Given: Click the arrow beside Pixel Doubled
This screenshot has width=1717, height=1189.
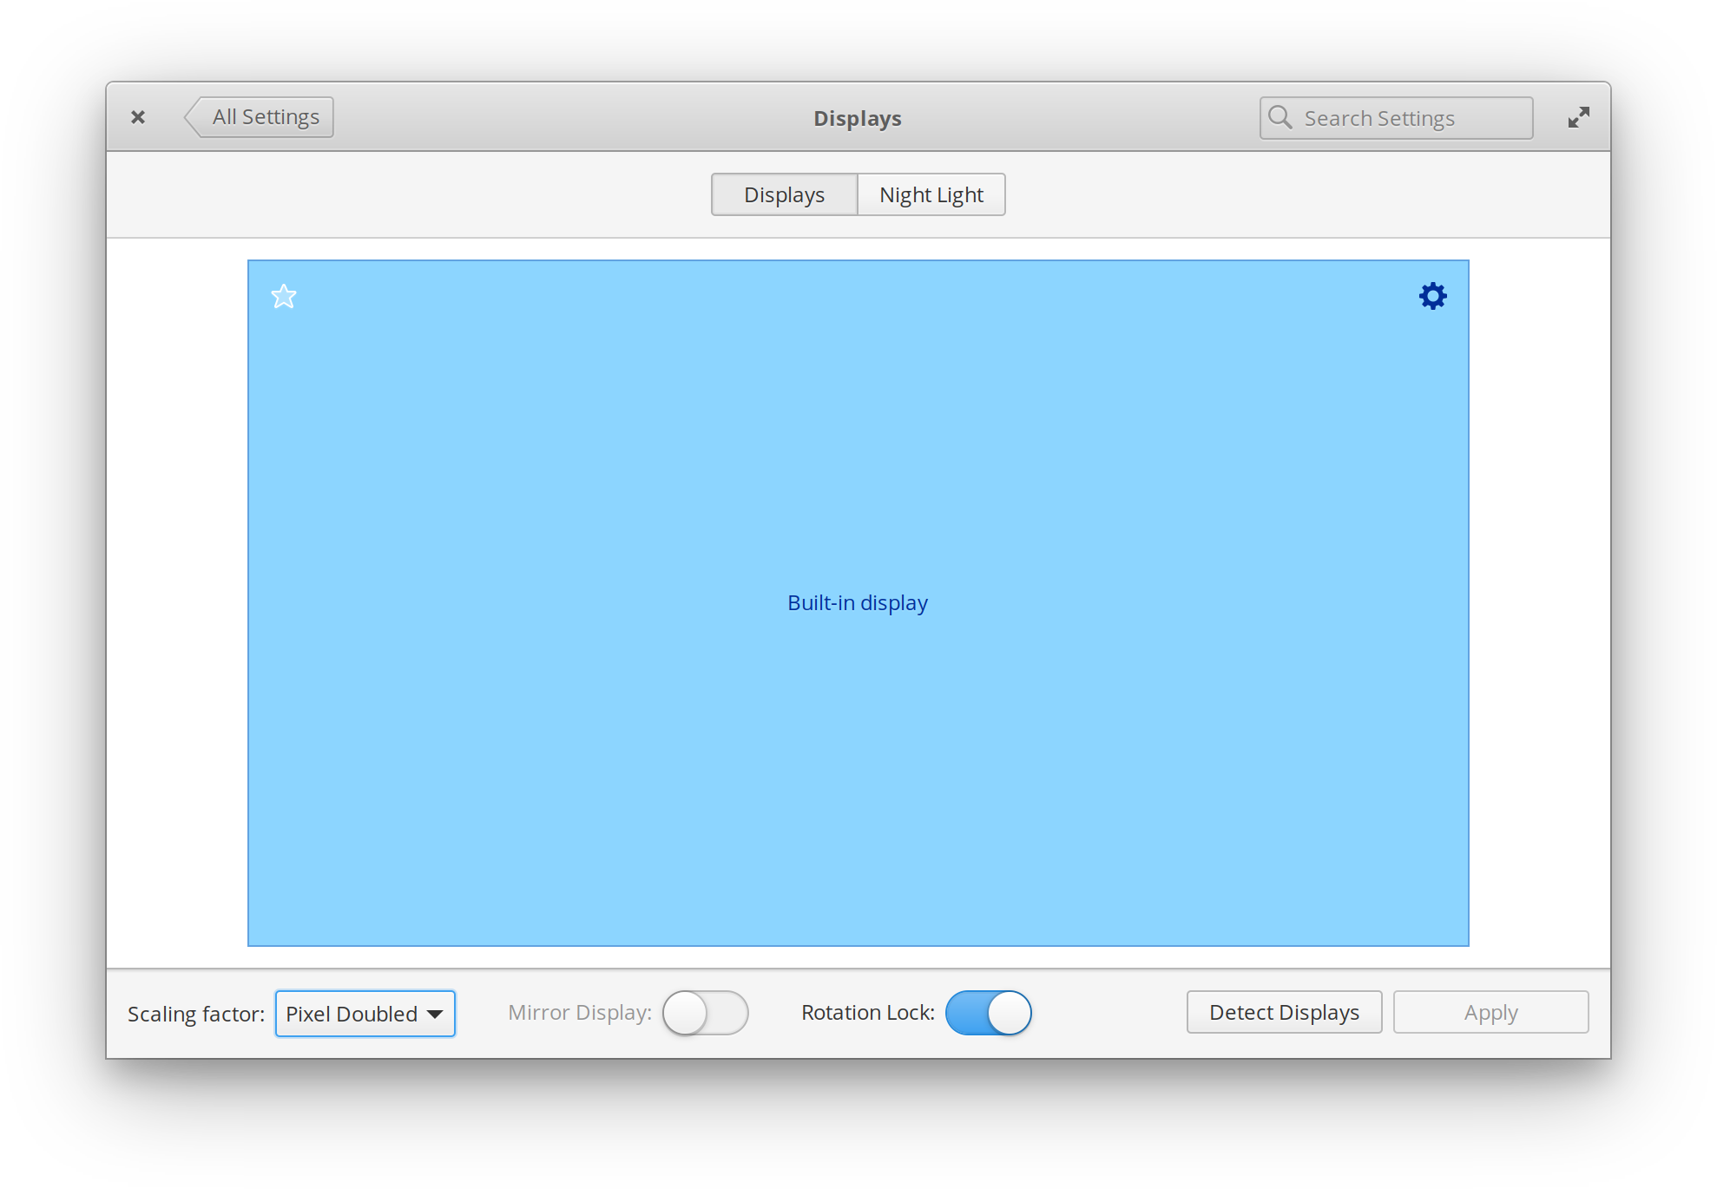Looking at the screenshot, I should [x=435, y=1014].
